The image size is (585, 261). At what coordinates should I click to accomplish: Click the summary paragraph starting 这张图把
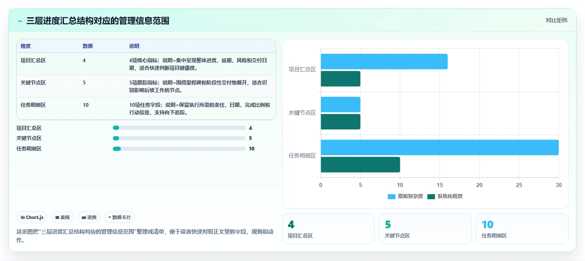click(x=145, y=236)
